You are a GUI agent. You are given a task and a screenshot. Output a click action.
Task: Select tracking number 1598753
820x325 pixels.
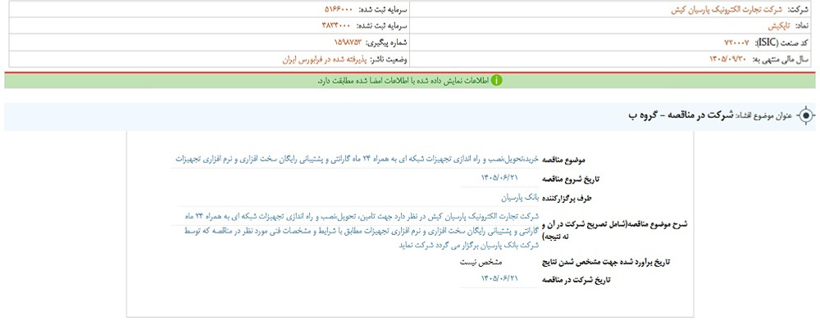click(348, 43)
